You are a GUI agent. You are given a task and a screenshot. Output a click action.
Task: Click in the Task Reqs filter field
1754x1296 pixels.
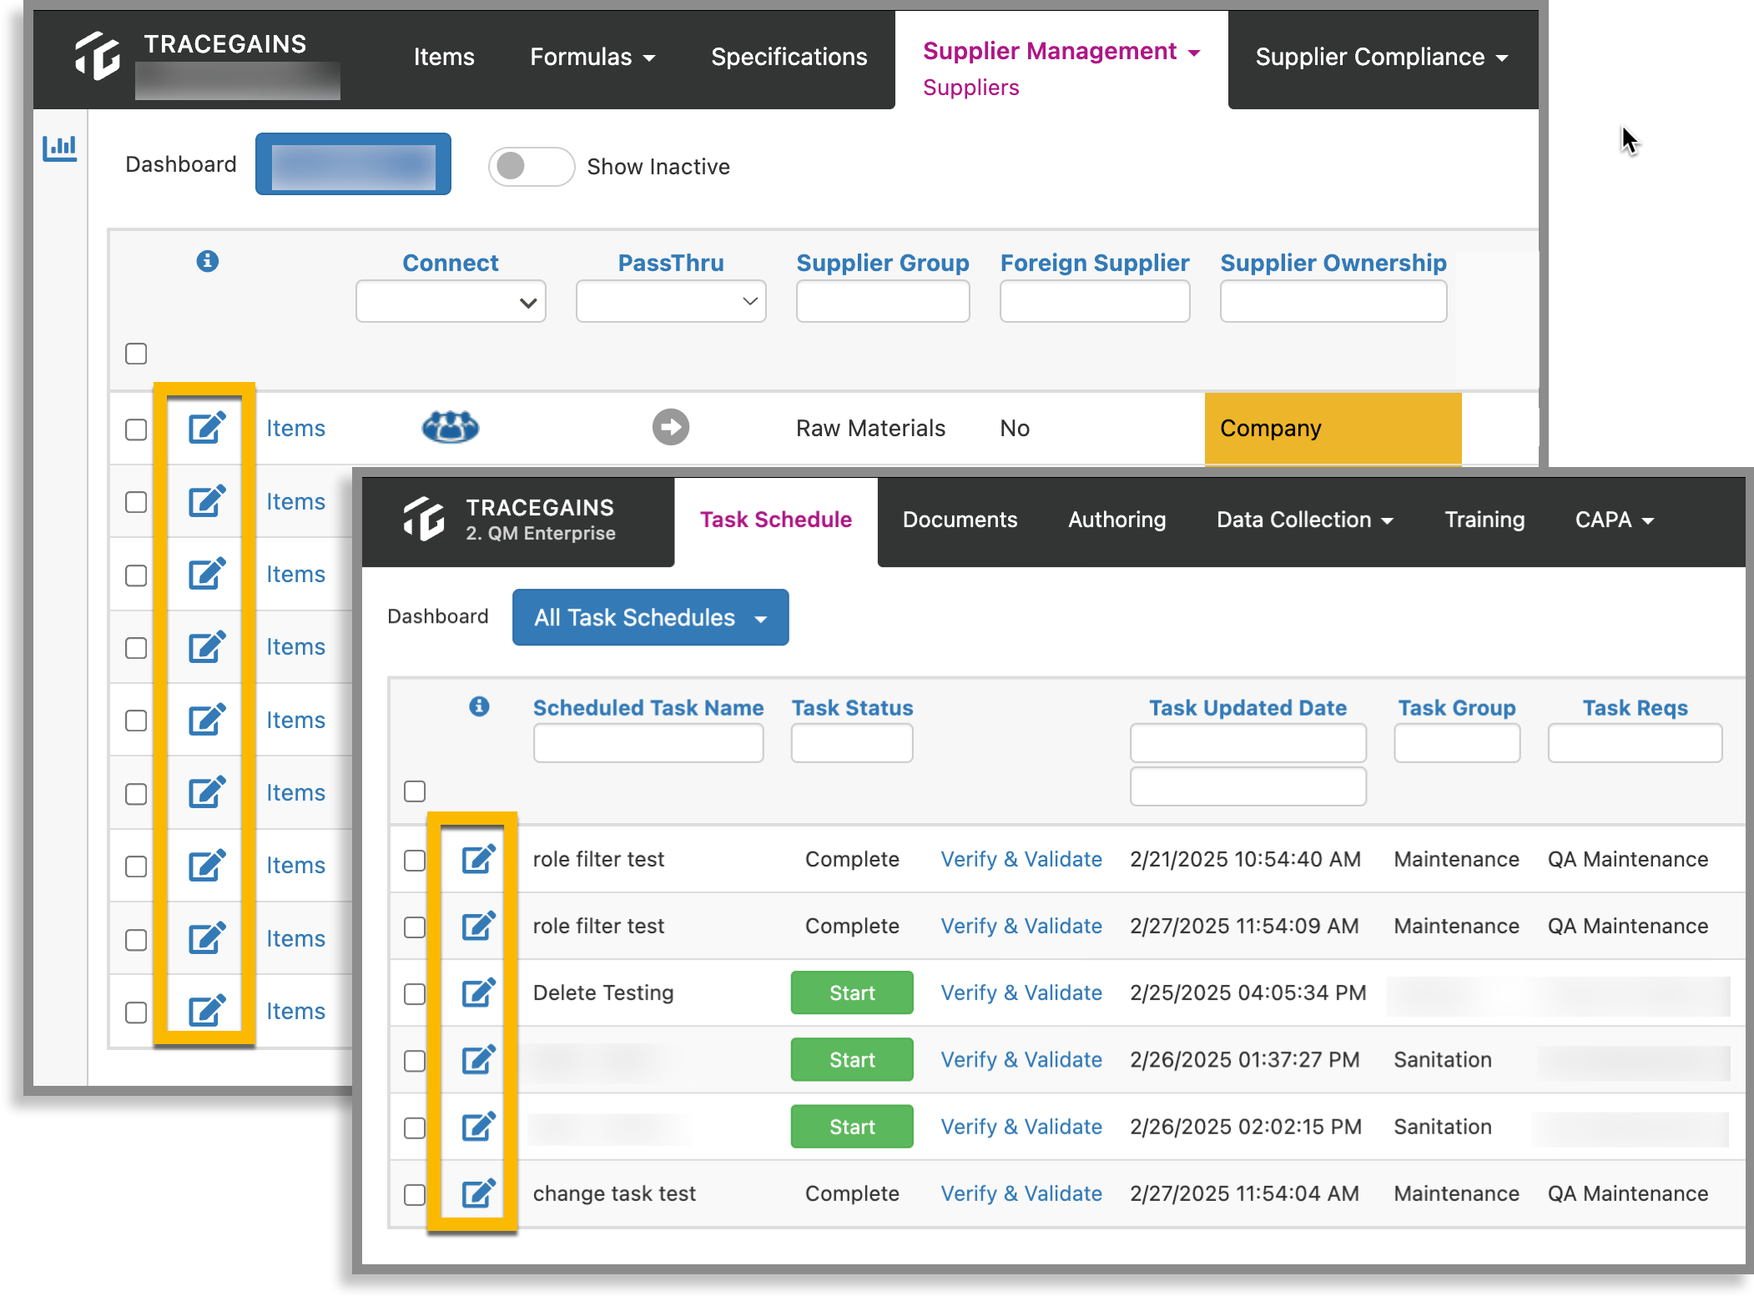(1635, 742)
